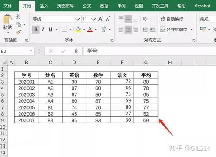The height and width of the screenshot is (157, 216).
Task: Click the Copy icon
Action: [x=19, y=24]
